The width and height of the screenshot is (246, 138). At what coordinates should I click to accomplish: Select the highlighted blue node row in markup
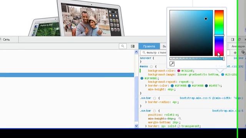tap(67, 75)
